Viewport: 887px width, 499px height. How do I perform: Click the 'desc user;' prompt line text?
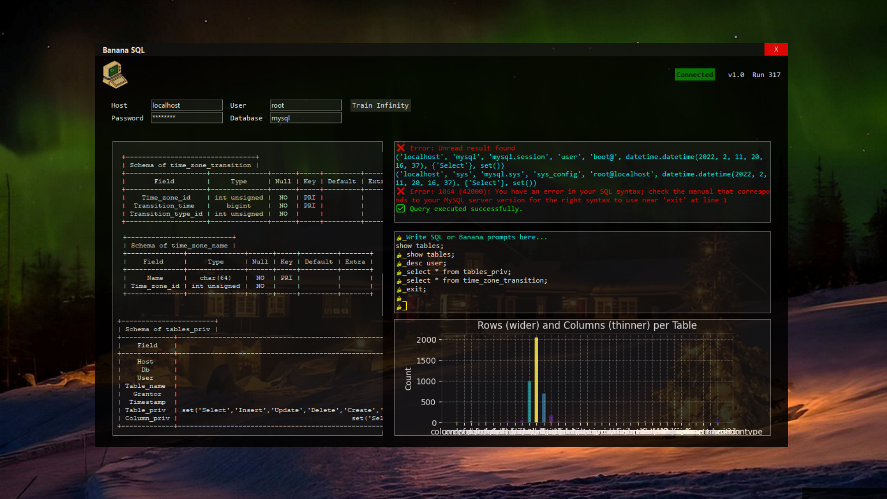(x=426, y=263)
